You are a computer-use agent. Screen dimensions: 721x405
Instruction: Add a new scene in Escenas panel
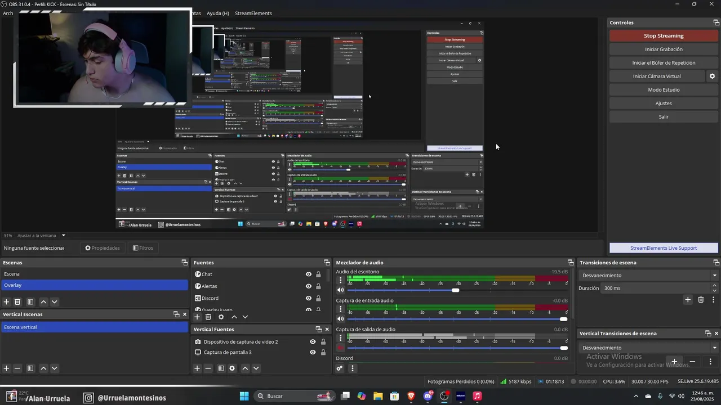tap(7, 302)
